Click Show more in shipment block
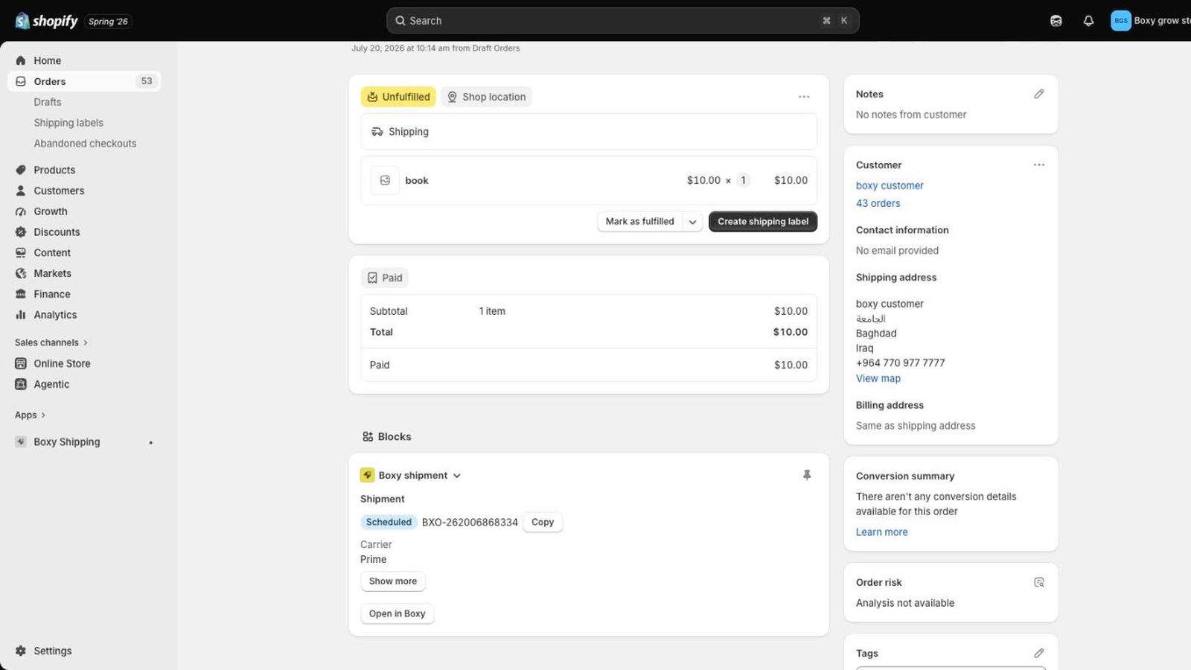 pyautogui.click(x=393, y=581)
